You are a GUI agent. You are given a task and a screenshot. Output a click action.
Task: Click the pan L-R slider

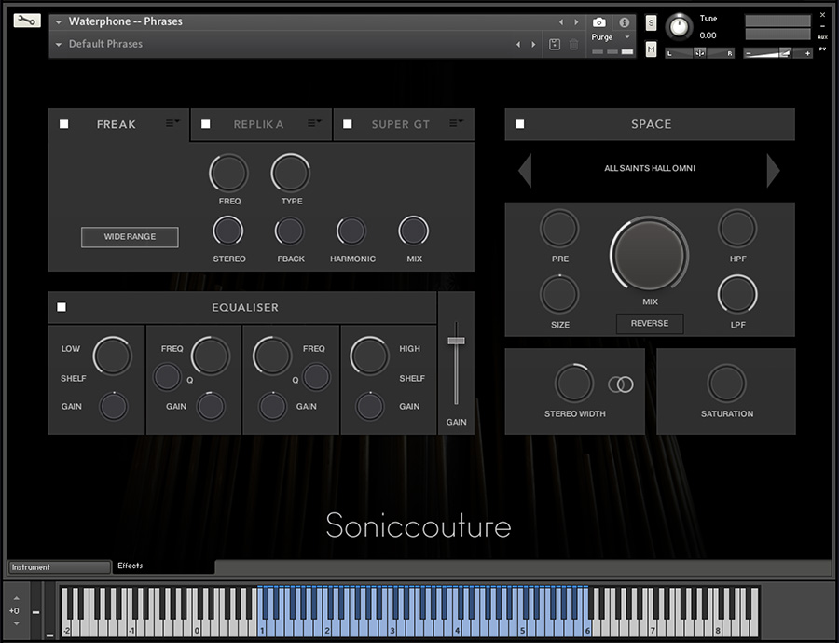(699, 53)
